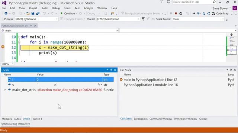238x133 pixels.
Task: Click the red Stop Debugging icon
Action: [176, 13]
